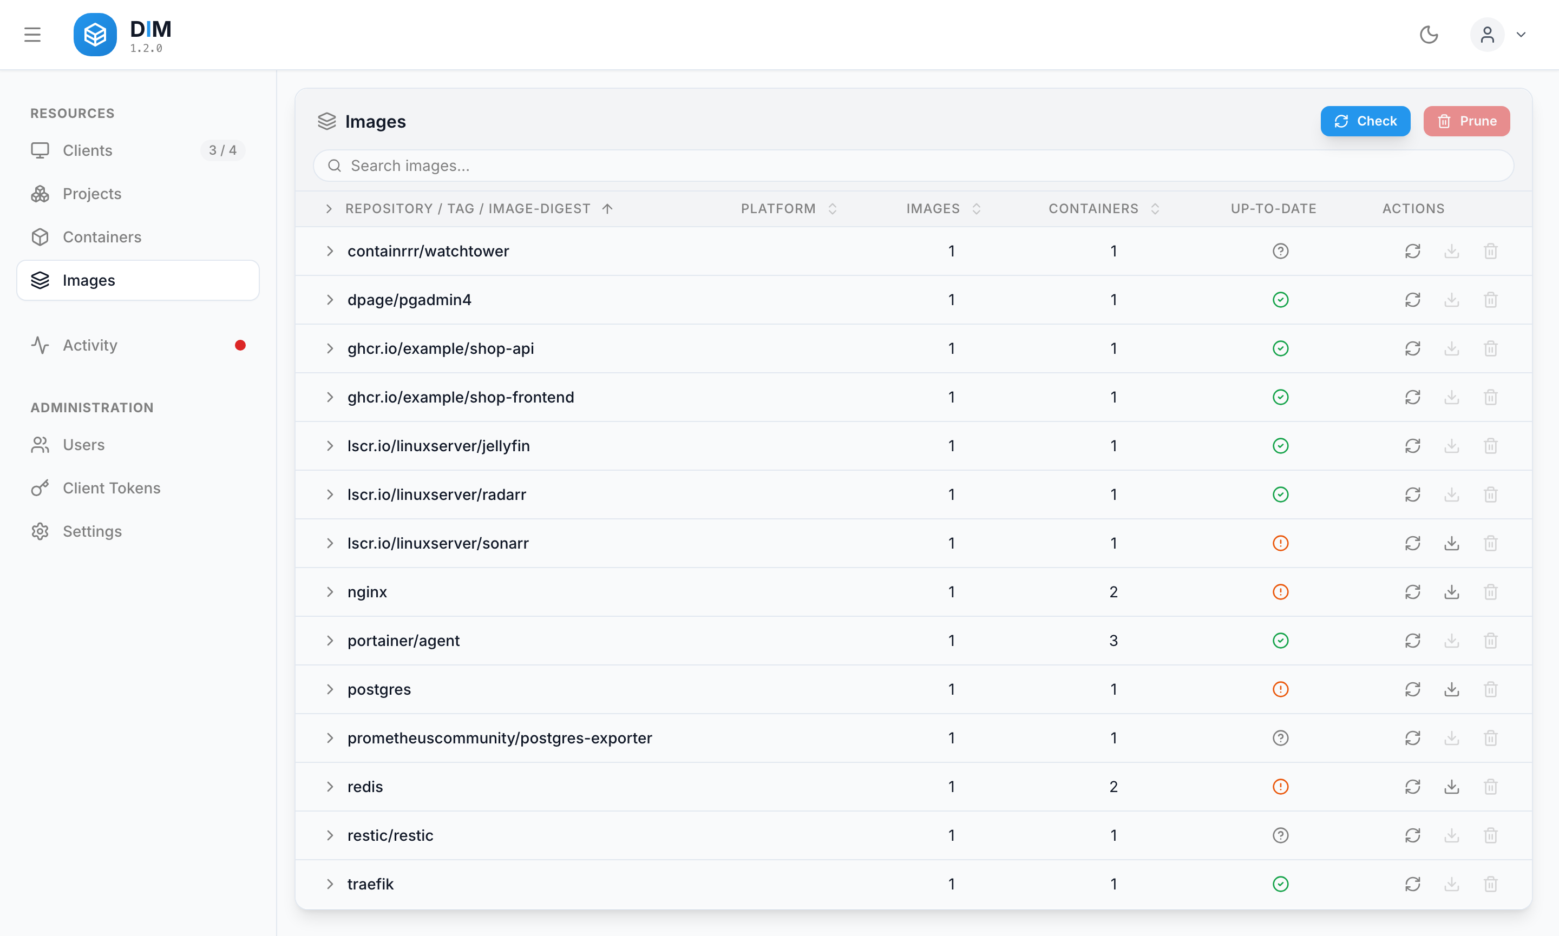1559x936 pixels.
Task: Delete the prometheuscommunity/postgres-exporter image
Action: pos(1491,738)
